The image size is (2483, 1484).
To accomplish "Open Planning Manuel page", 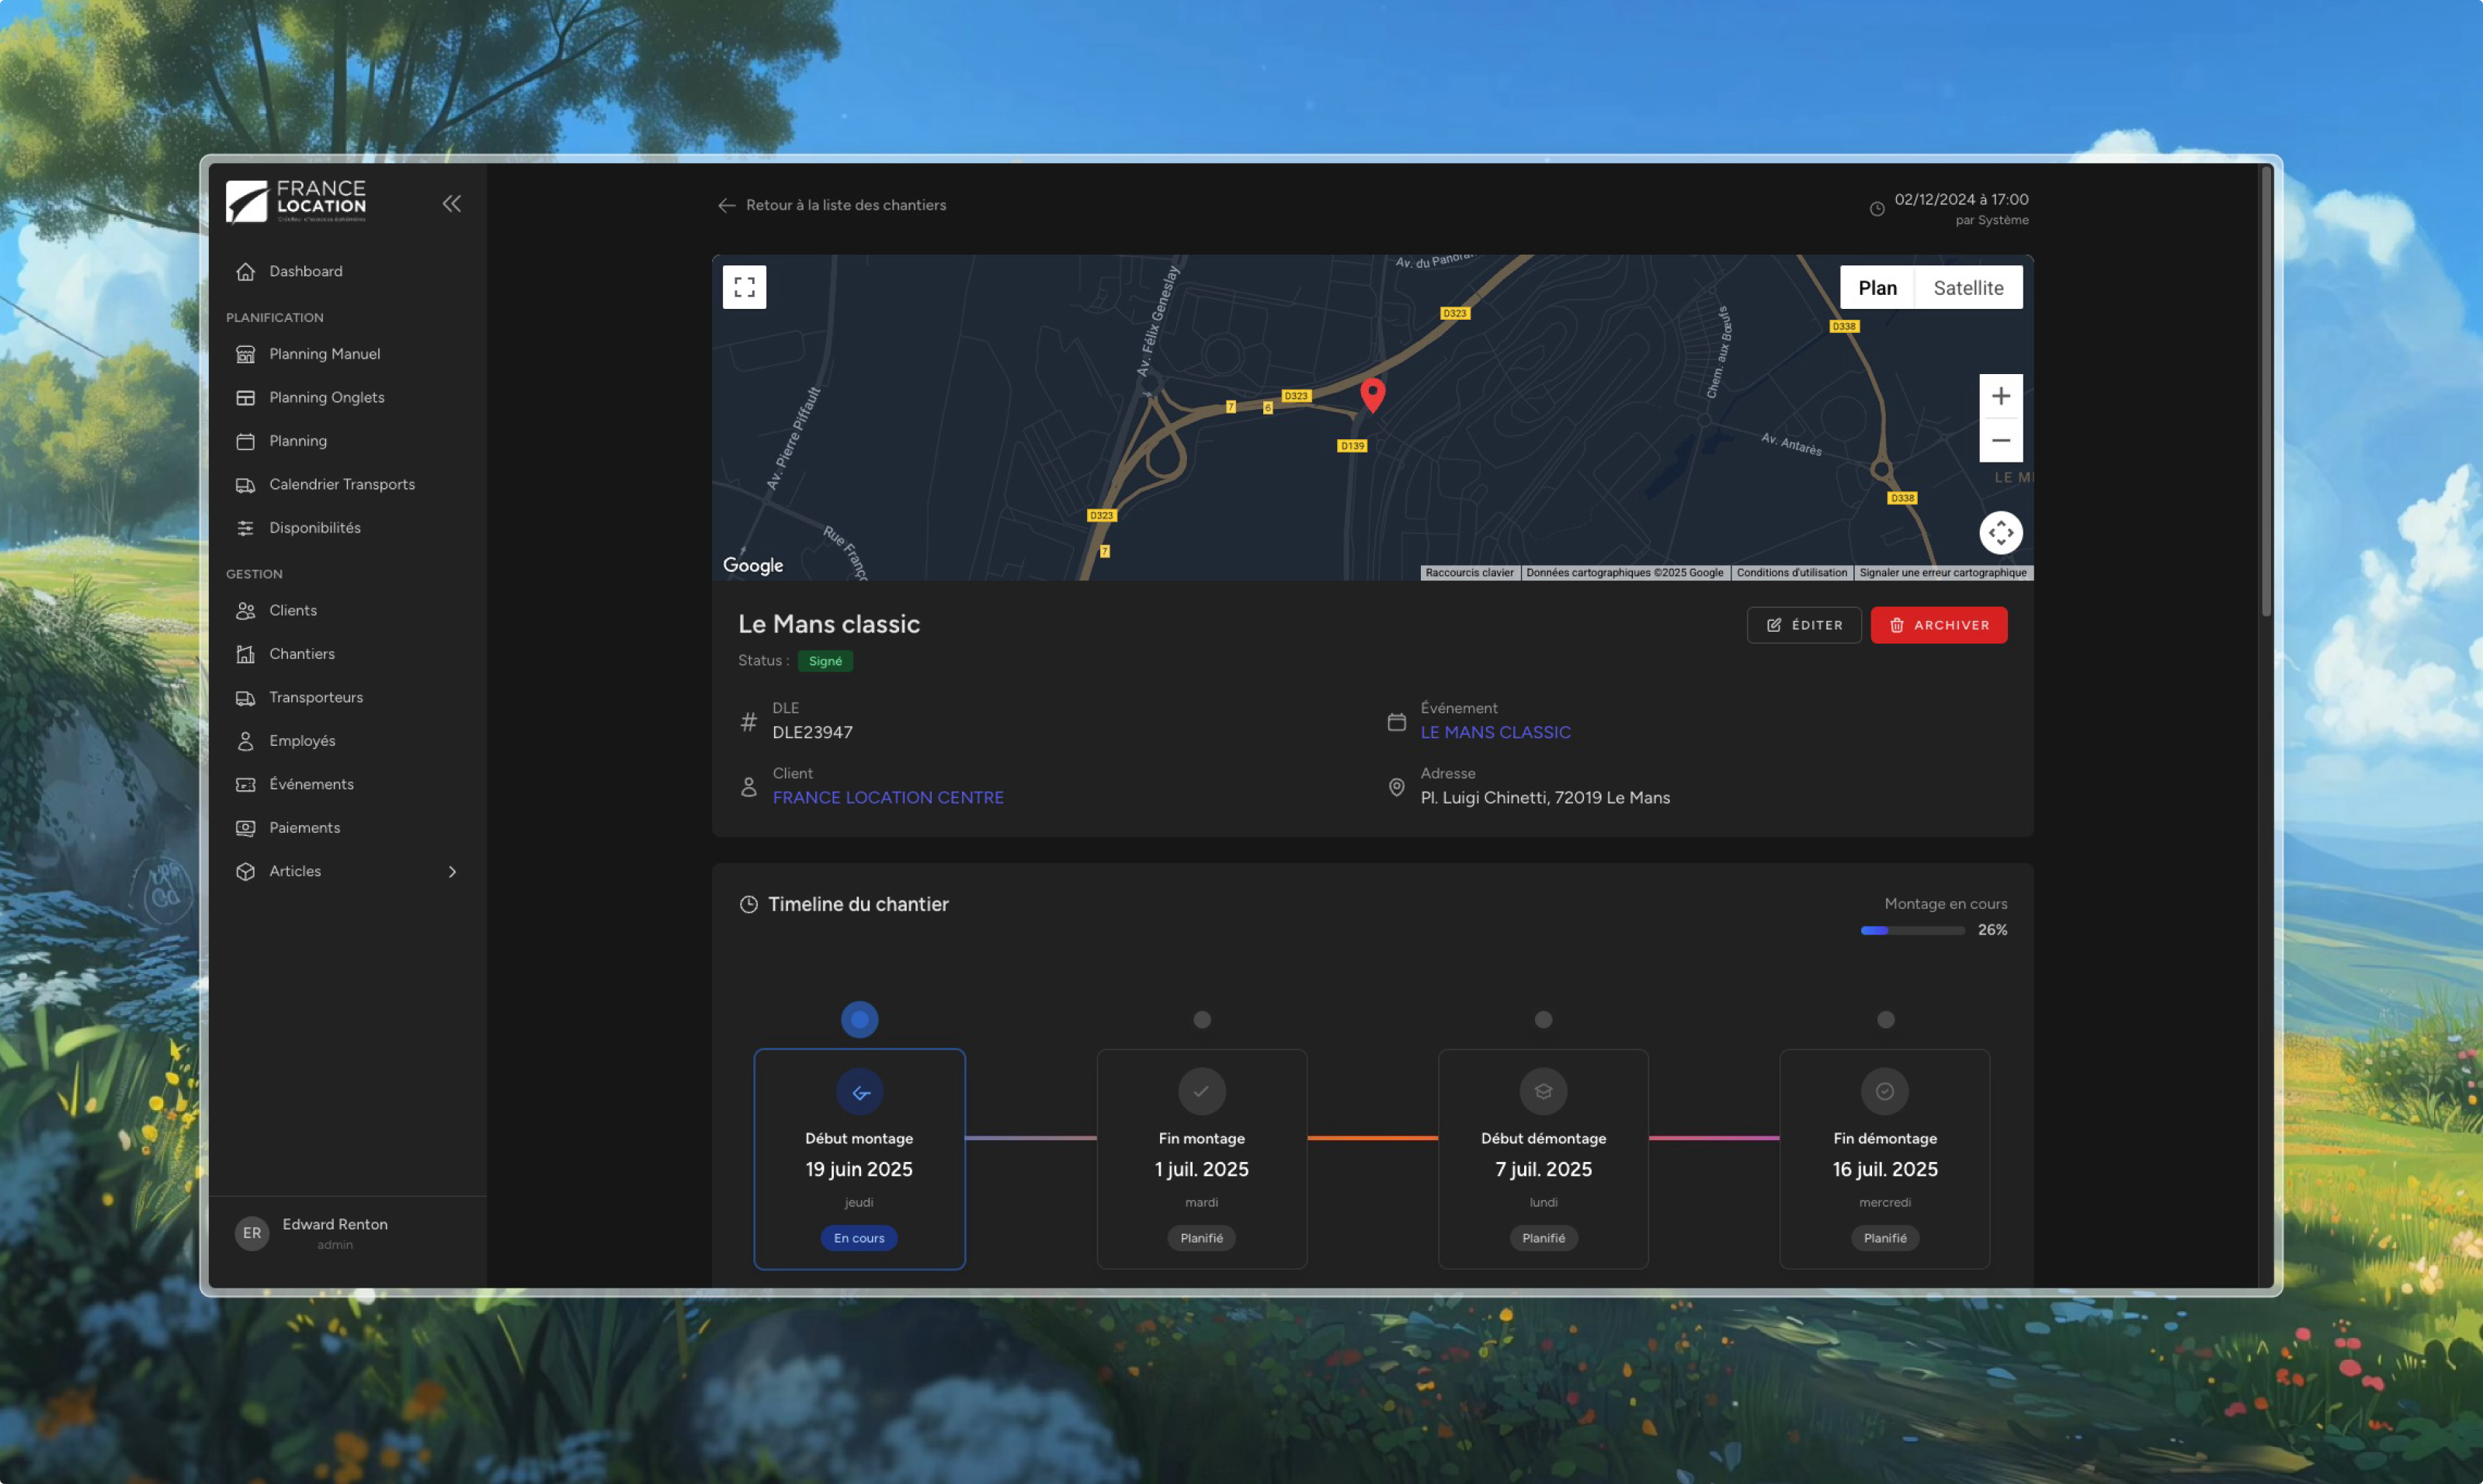I will tap(324, 354).
